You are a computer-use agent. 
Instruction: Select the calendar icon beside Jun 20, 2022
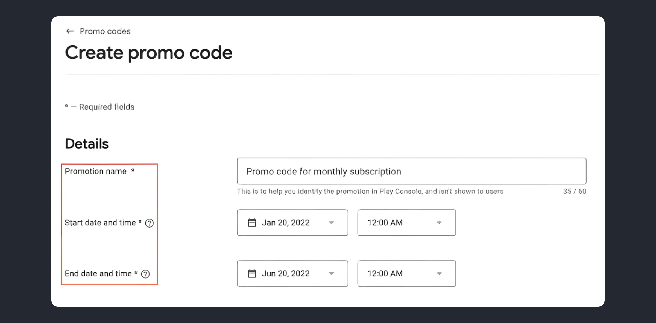click(x=252, y=273)
